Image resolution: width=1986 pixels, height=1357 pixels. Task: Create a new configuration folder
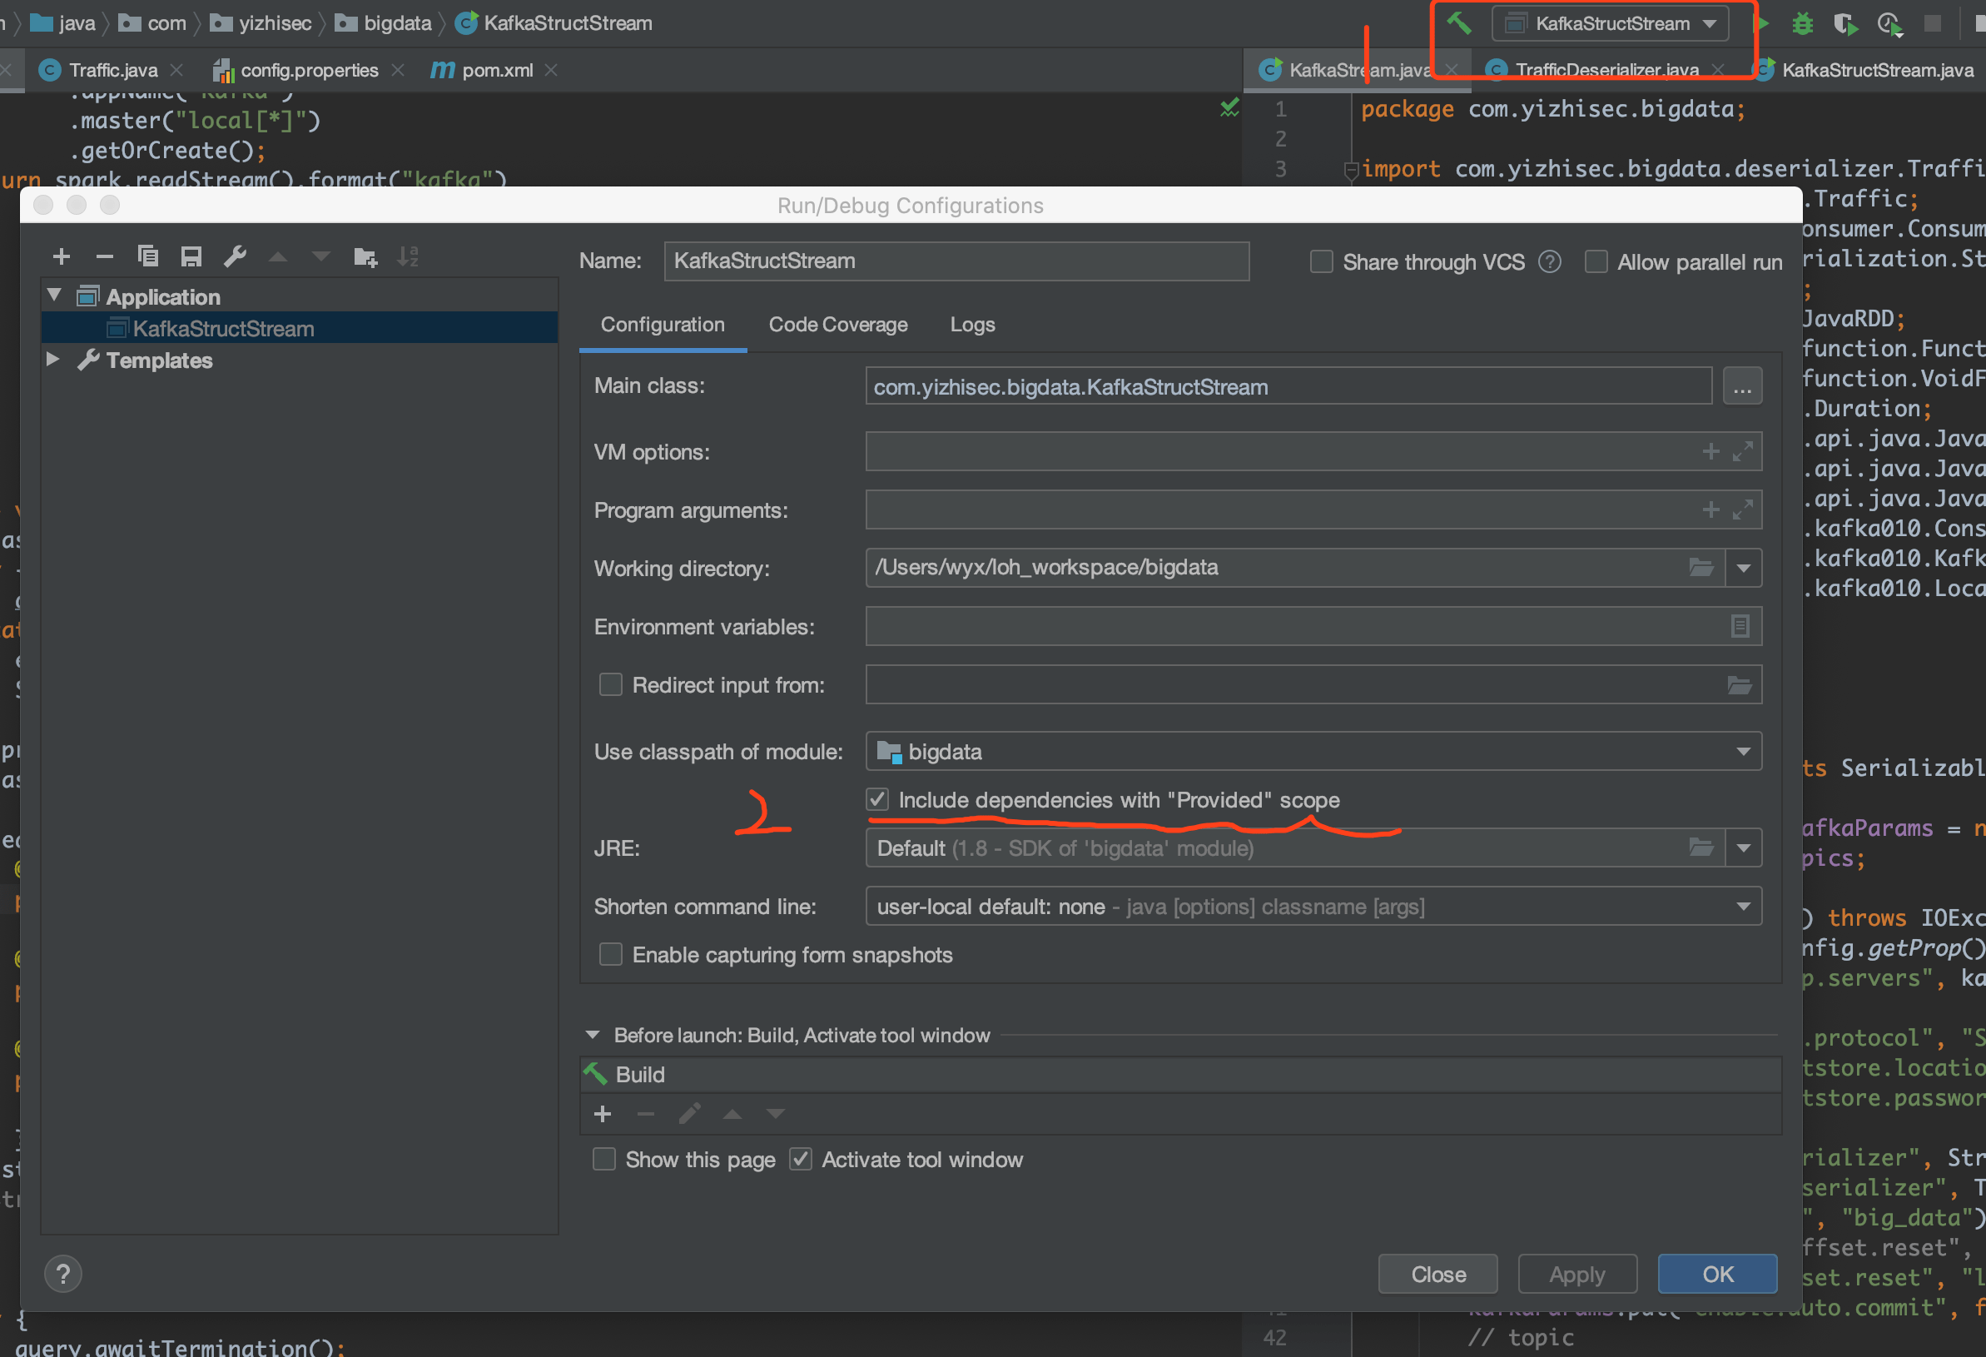tap(365, 256)
